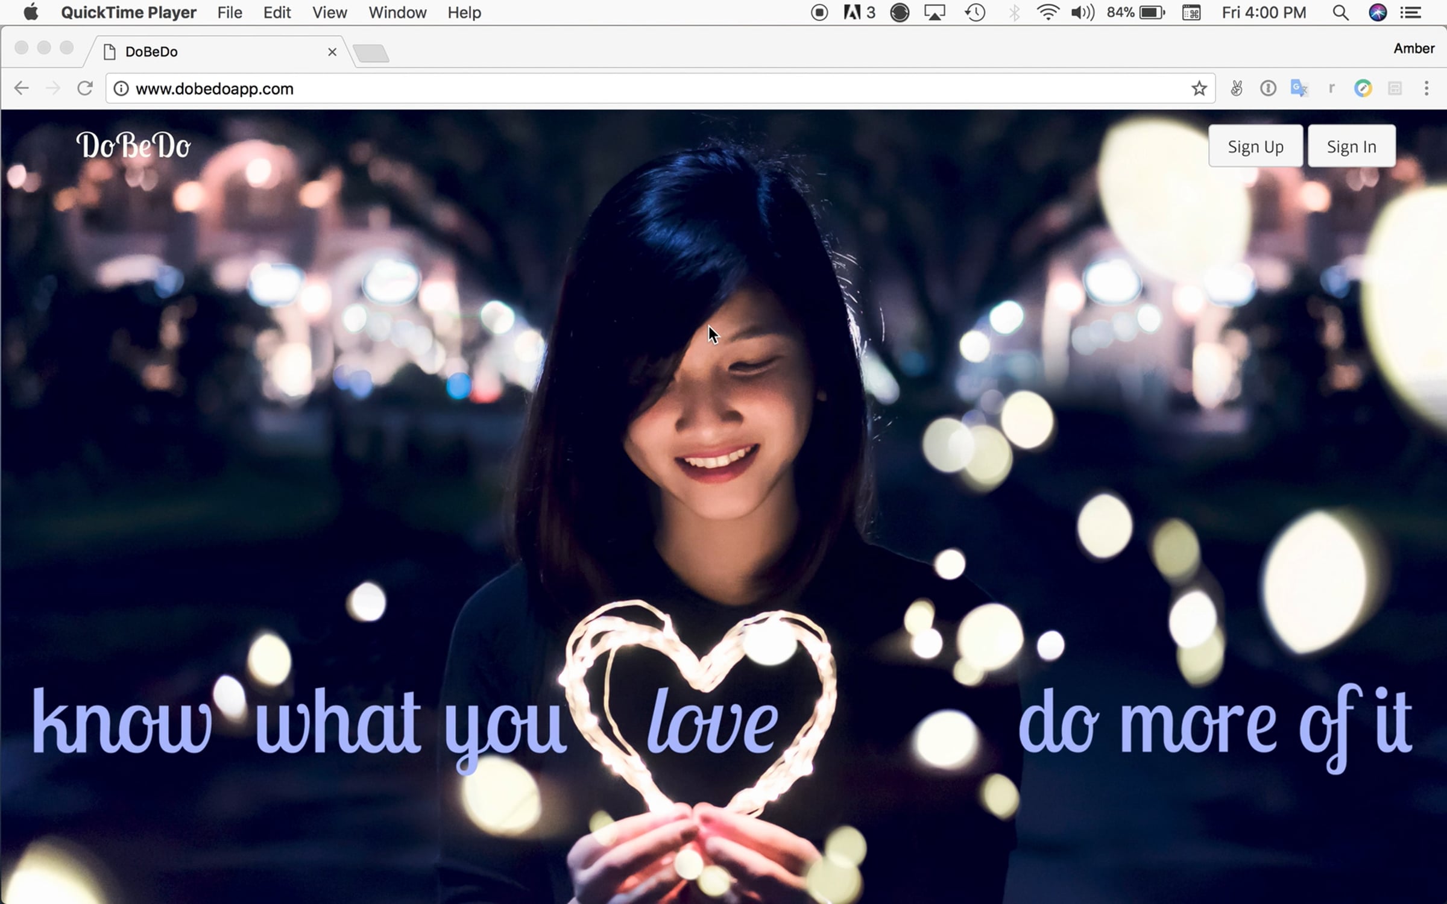Toggle the volume control in menu bar

click(1082, 13)
